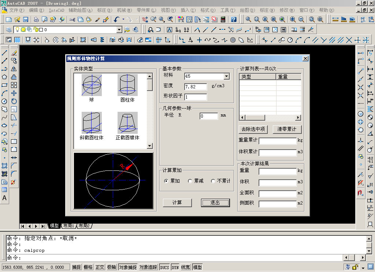Click the Save icon in the toolbar
375x272 pixels.
coord(26,19)
